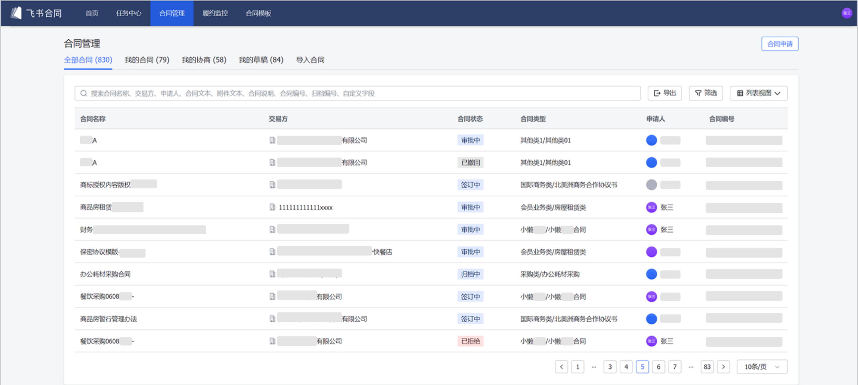Open the 筛选 filter button
This screenshot has width=858, height=385.
706,93
